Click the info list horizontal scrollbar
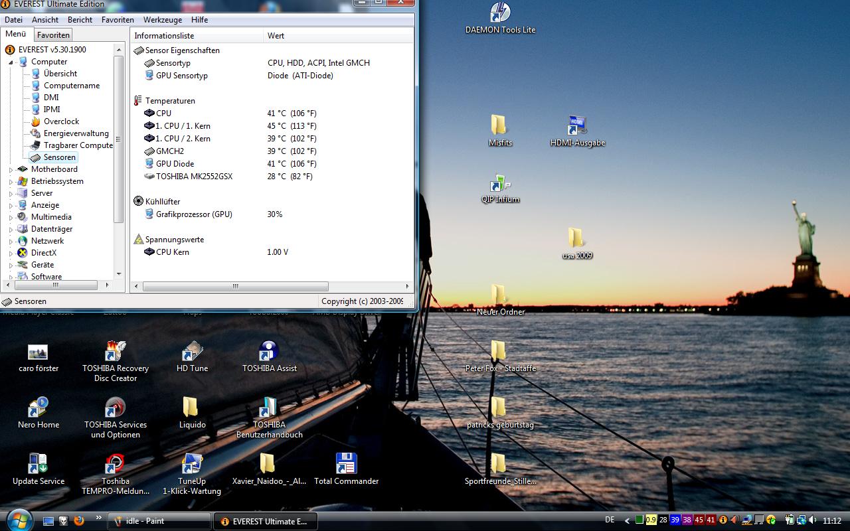Screen dimensions: 850x531 [235, 286]
